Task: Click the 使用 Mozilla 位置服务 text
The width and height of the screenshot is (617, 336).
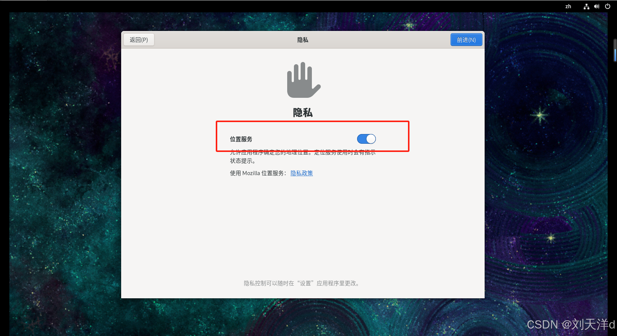Action: (x=258, y=173)
